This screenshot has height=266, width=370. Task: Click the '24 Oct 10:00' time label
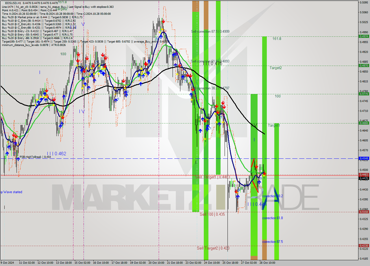click(212, 263)
